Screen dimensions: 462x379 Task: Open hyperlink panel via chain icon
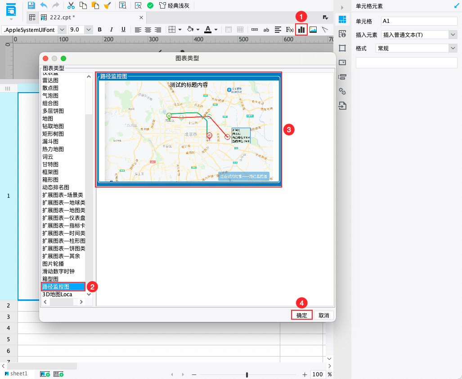342,91
